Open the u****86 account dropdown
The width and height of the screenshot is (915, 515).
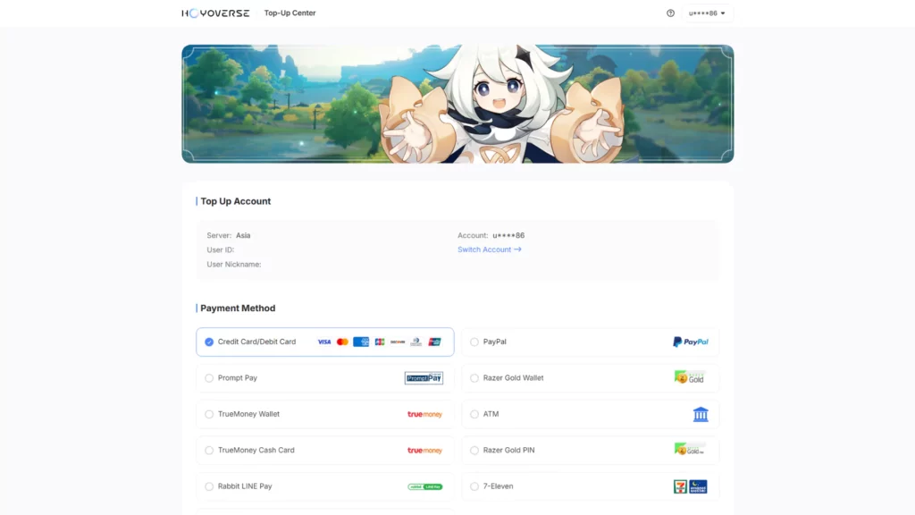point(708,13)
